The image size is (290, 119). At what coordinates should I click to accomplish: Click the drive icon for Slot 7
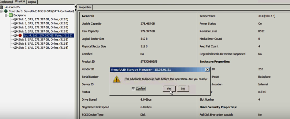point(16,48)
